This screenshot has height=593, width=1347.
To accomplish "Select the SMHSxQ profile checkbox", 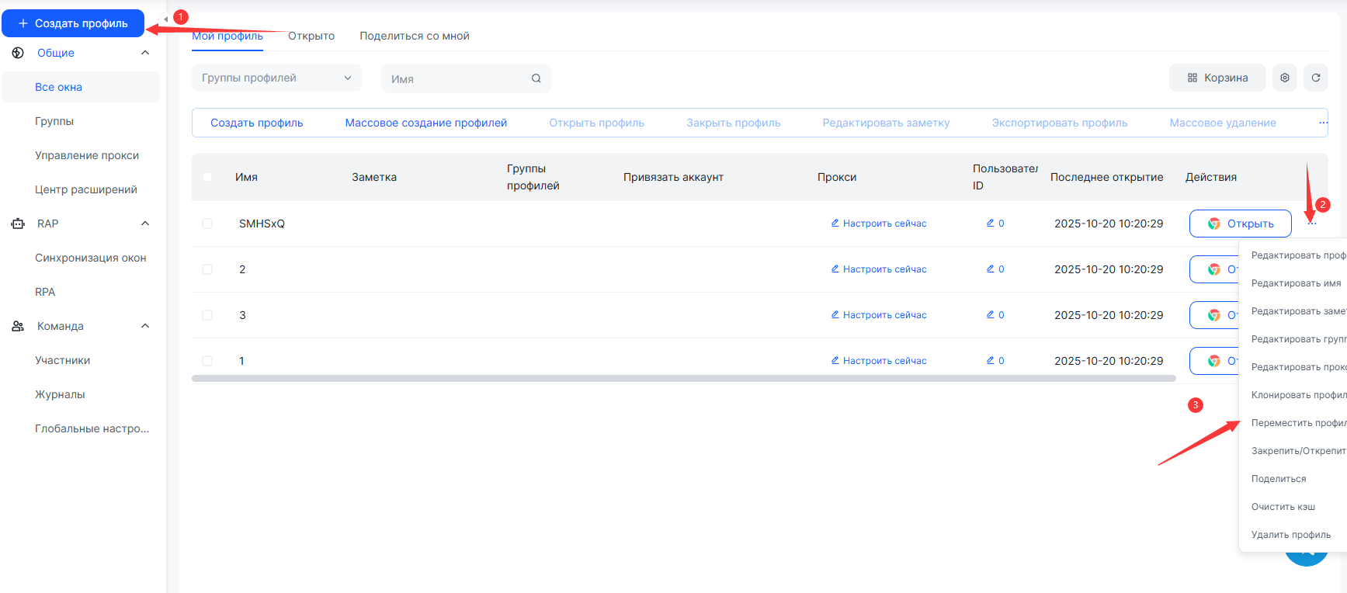I will [207, 224].
